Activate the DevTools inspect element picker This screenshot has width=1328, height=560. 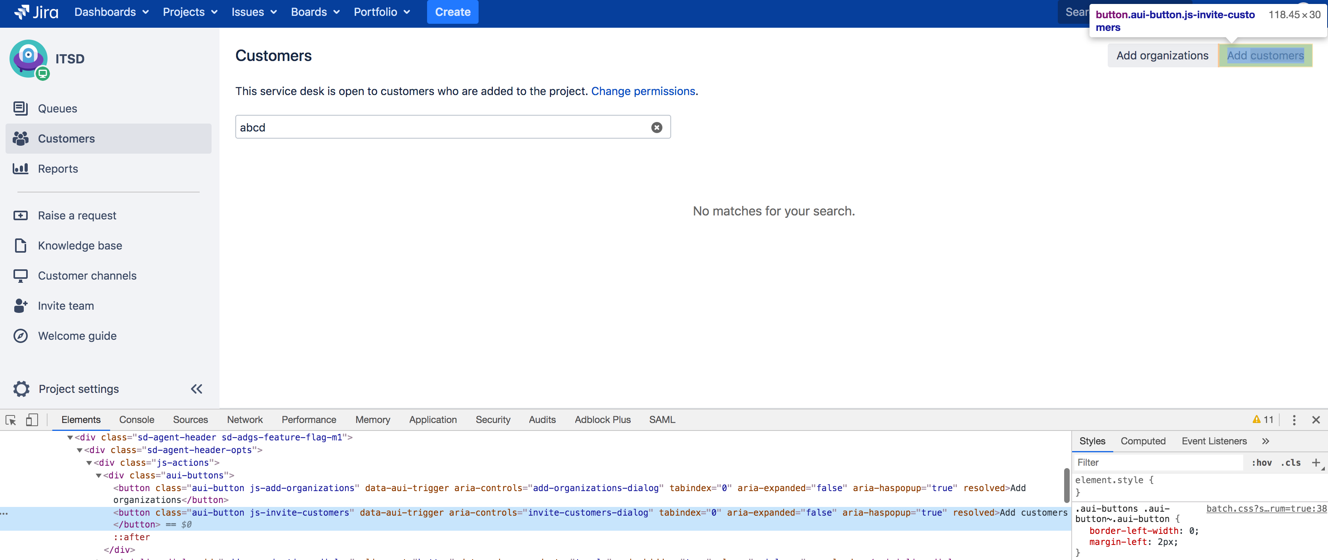(x=11, y=420)
